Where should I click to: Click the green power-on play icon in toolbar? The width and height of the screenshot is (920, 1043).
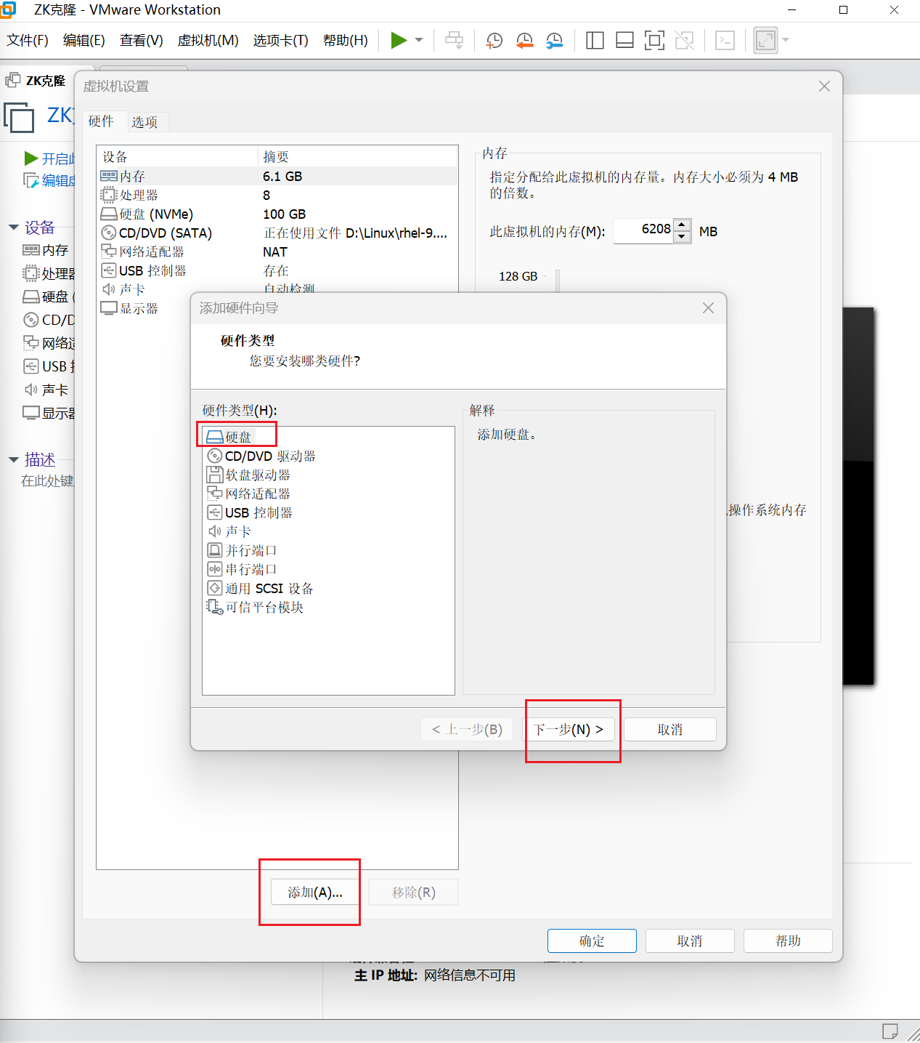[x=399, y=40]
